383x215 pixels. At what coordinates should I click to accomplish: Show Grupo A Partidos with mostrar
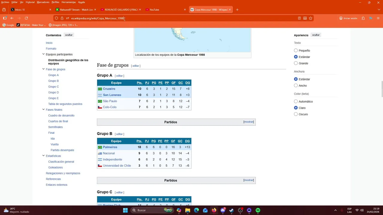[249, 122]
